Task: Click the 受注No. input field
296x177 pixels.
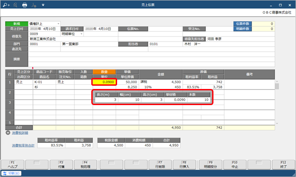Action: pos(219,29)
